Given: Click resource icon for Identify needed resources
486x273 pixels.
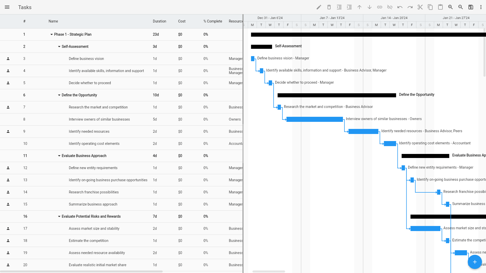Looking at the screenshot, I should 8,131.
